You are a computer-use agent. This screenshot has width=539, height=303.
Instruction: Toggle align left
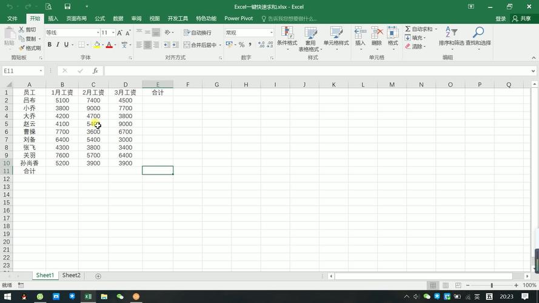[139, 45]
